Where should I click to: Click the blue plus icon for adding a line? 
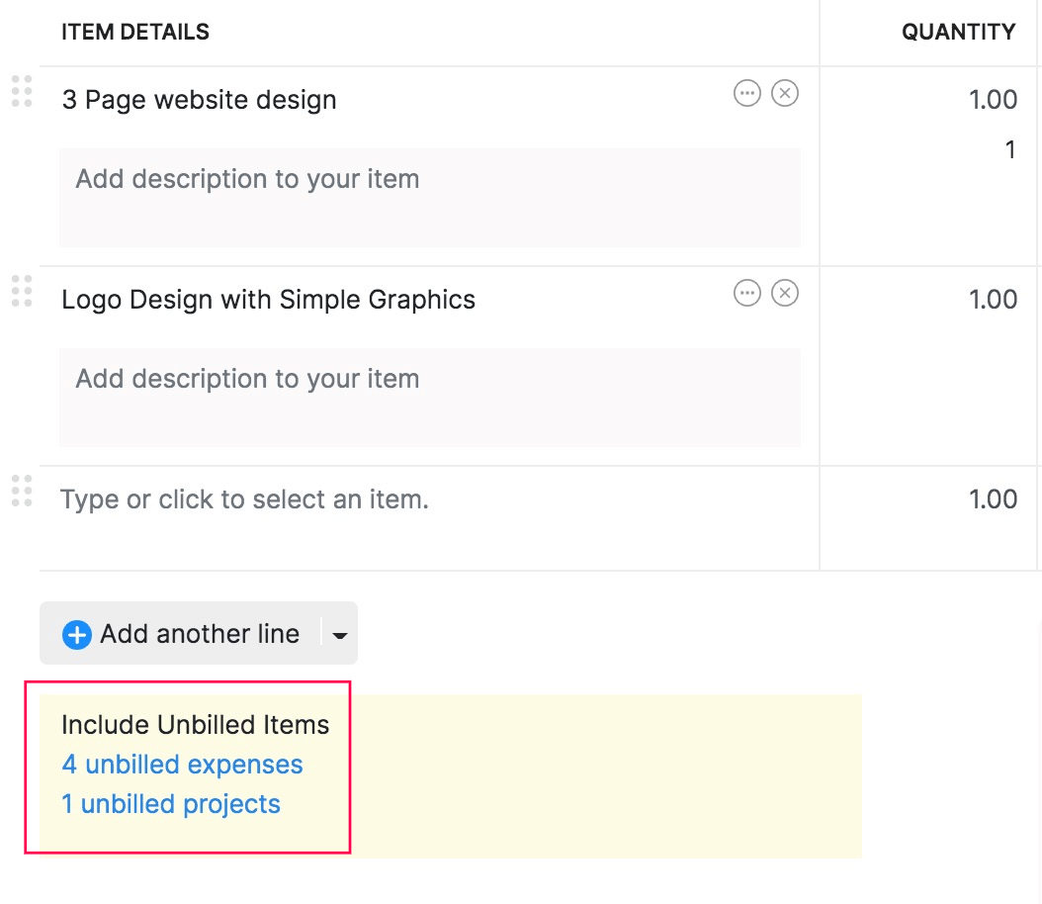click(x=76, y=634)
